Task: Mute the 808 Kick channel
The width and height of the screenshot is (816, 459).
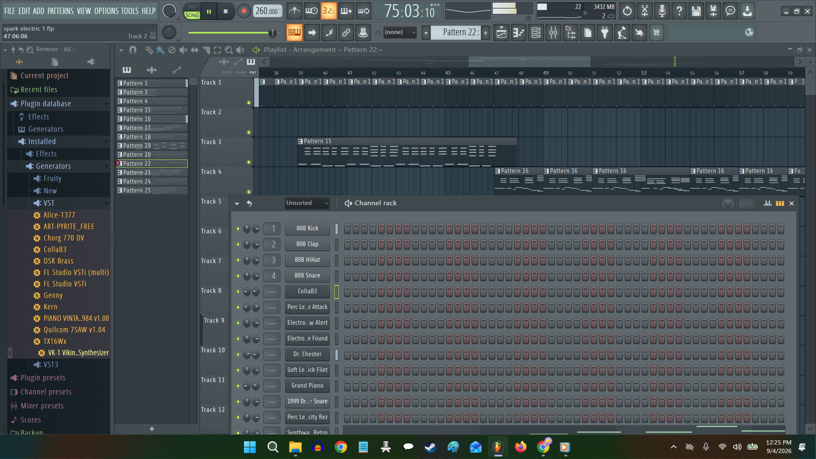Action: click(238, 229)
